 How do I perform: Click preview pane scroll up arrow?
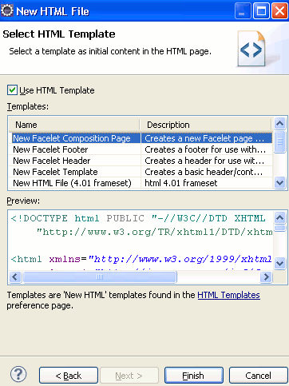click(279, 218)
